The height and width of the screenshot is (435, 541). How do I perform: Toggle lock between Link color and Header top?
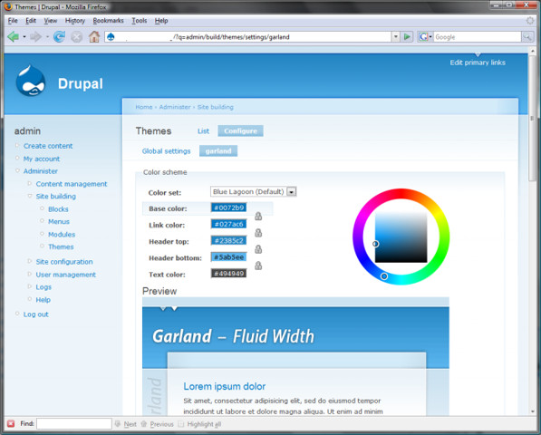pos(258,233)
